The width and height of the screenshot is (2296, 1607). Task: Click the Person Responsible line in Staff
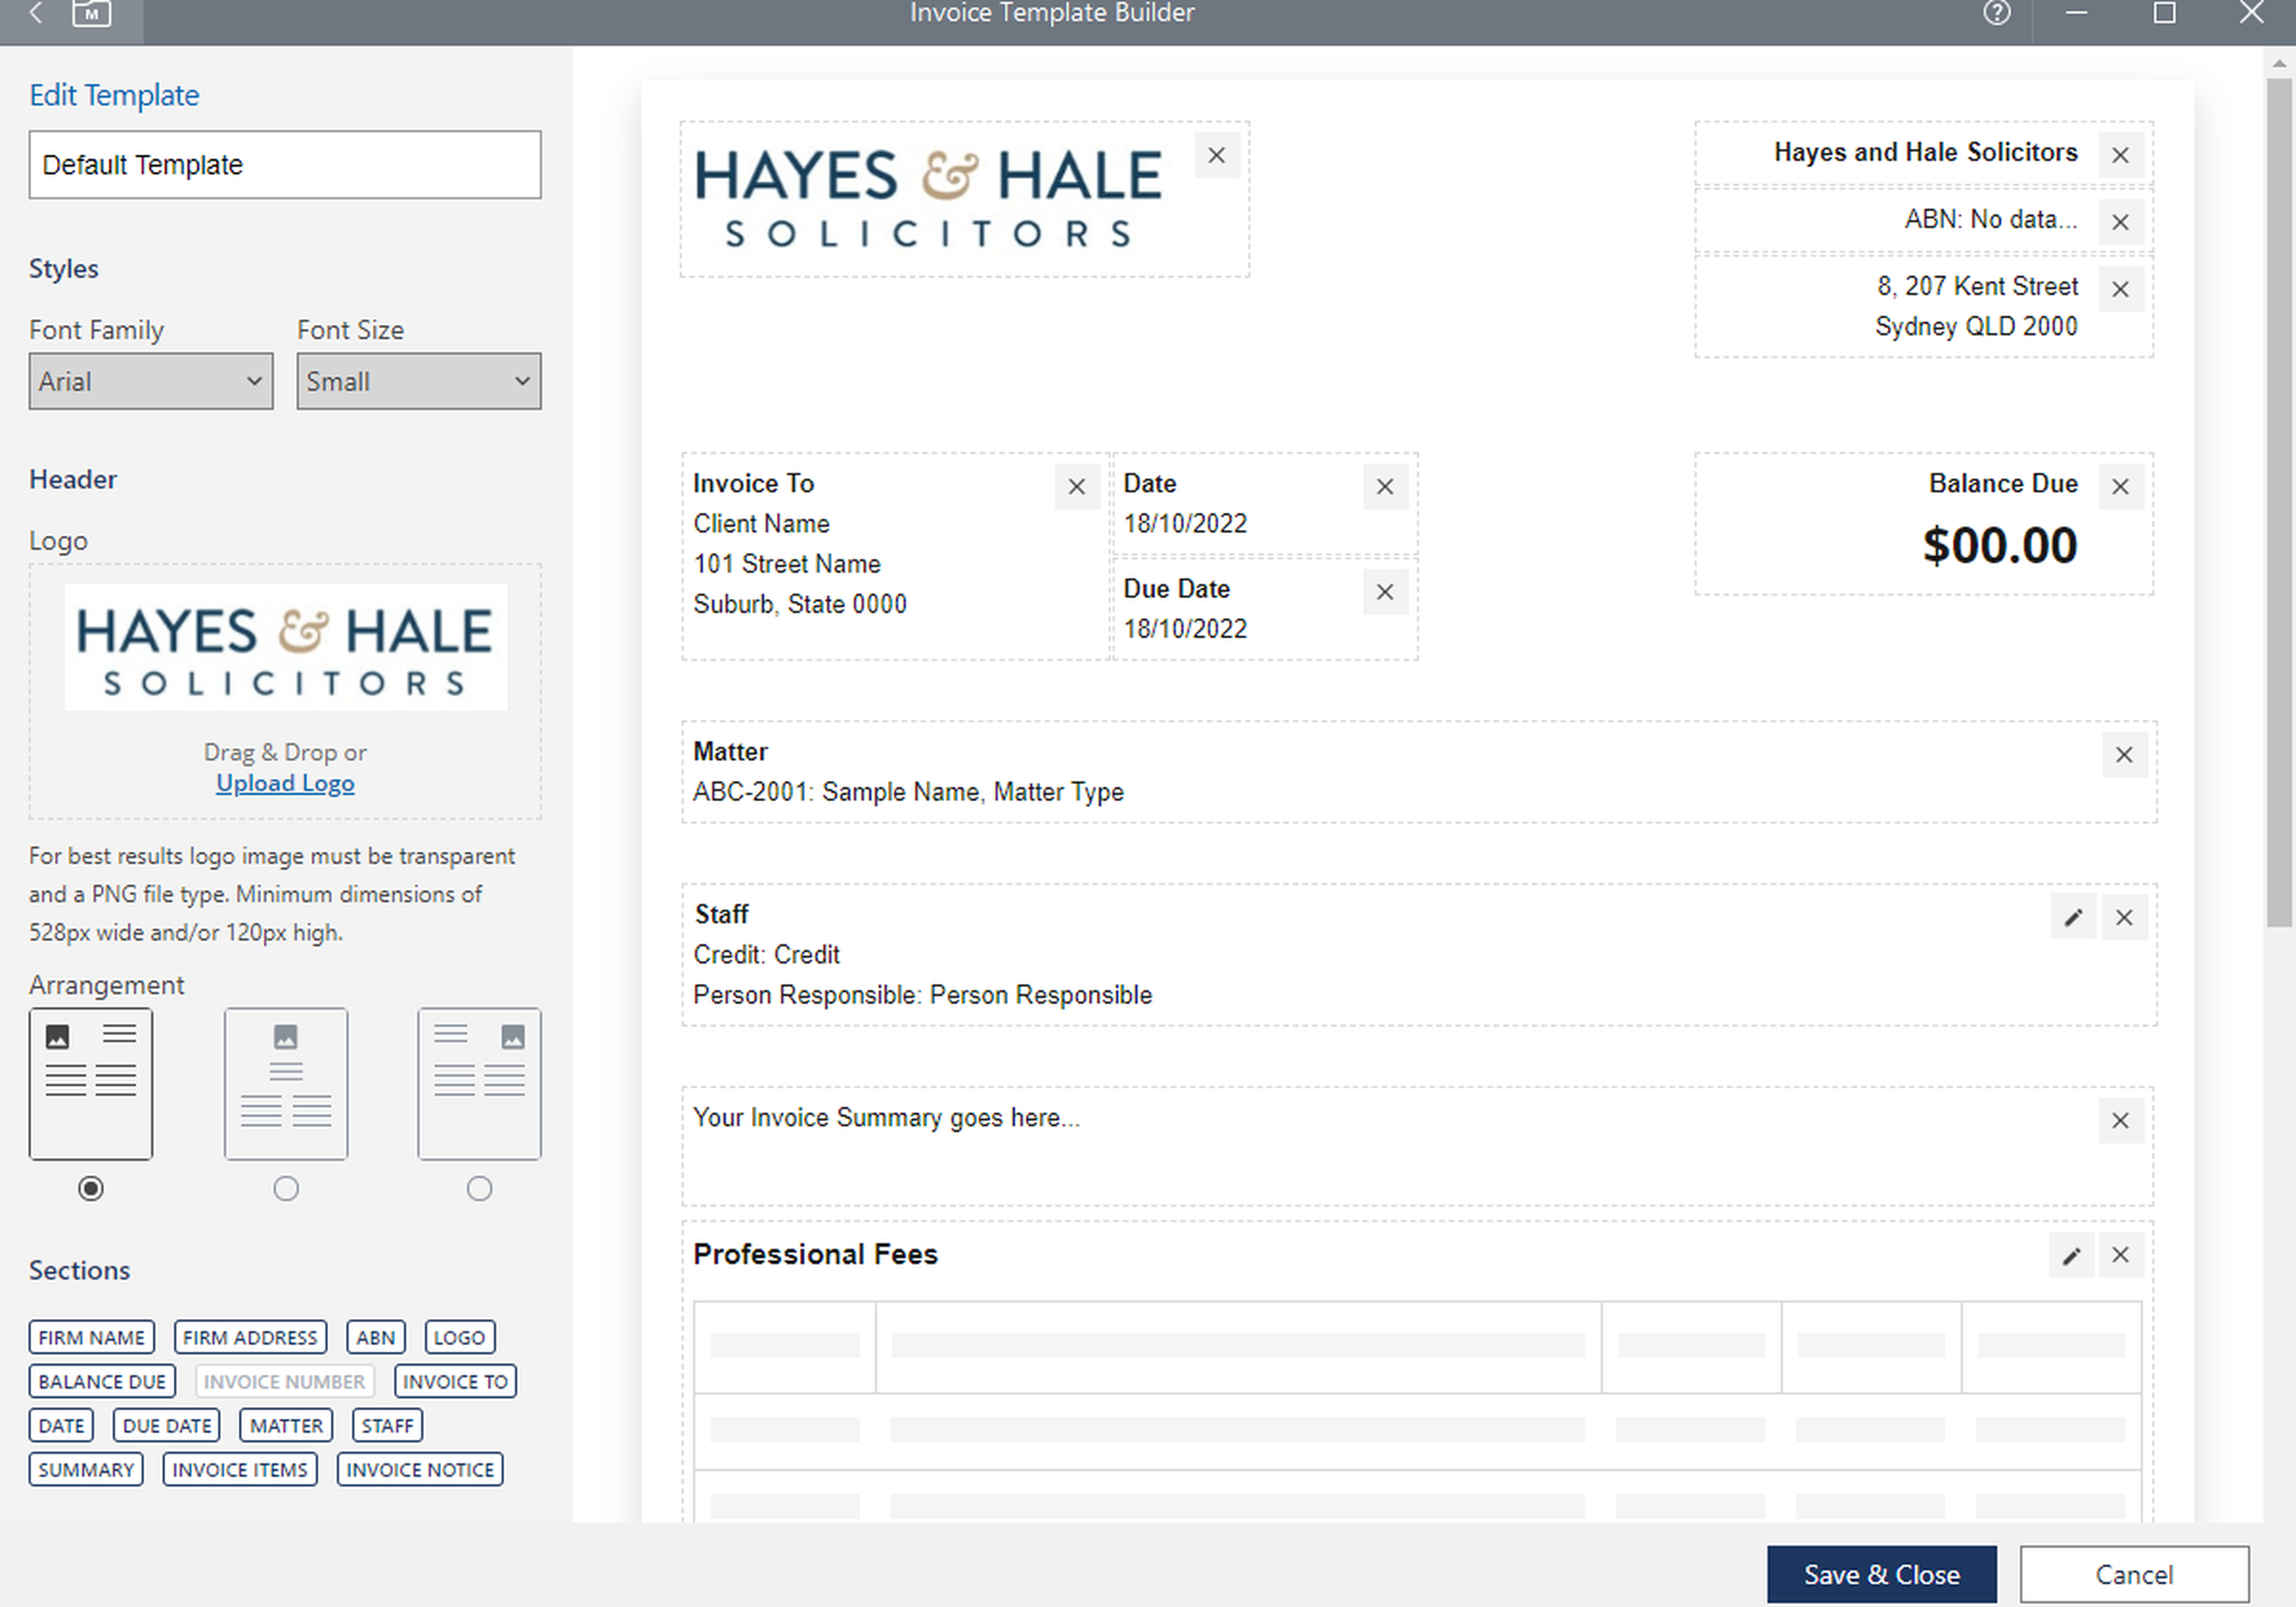pyautogui.click(x=922, y=995)
